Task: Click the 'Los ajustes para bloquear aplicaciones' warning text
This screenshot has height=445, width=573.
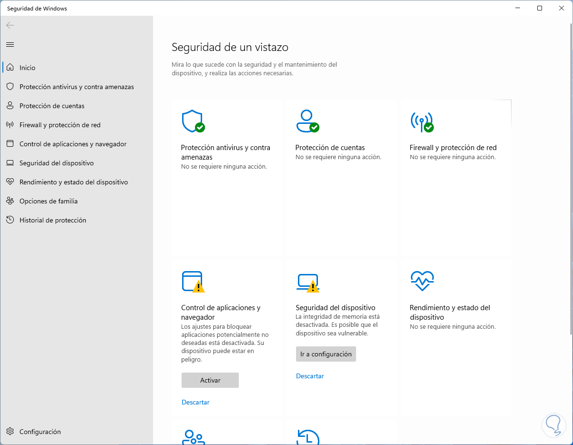Action: (x=225, y=343)
